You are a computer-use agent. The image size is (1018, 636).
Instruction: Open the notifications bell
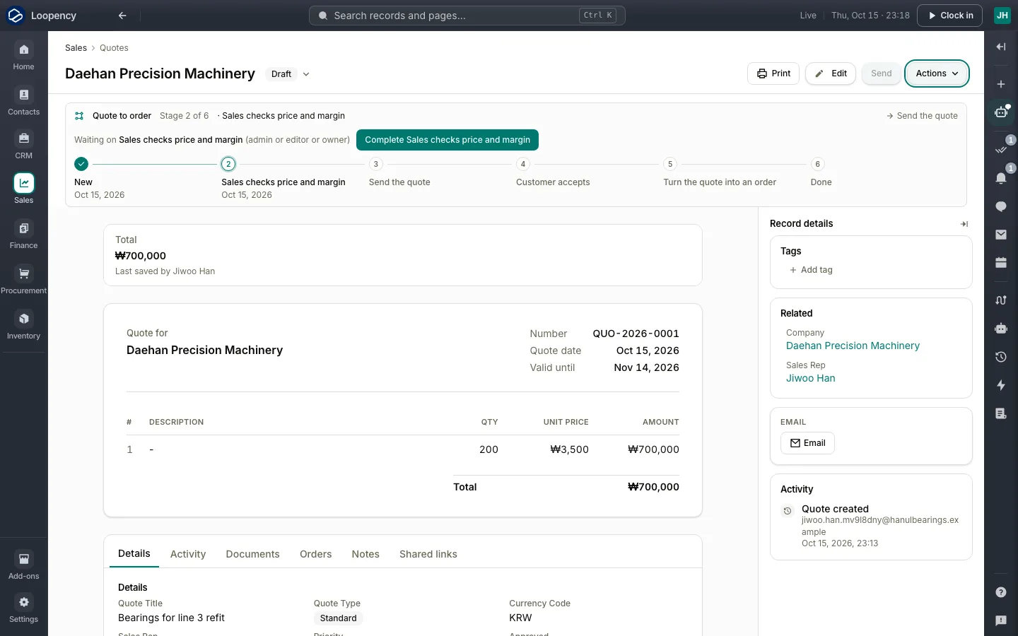1001,177
